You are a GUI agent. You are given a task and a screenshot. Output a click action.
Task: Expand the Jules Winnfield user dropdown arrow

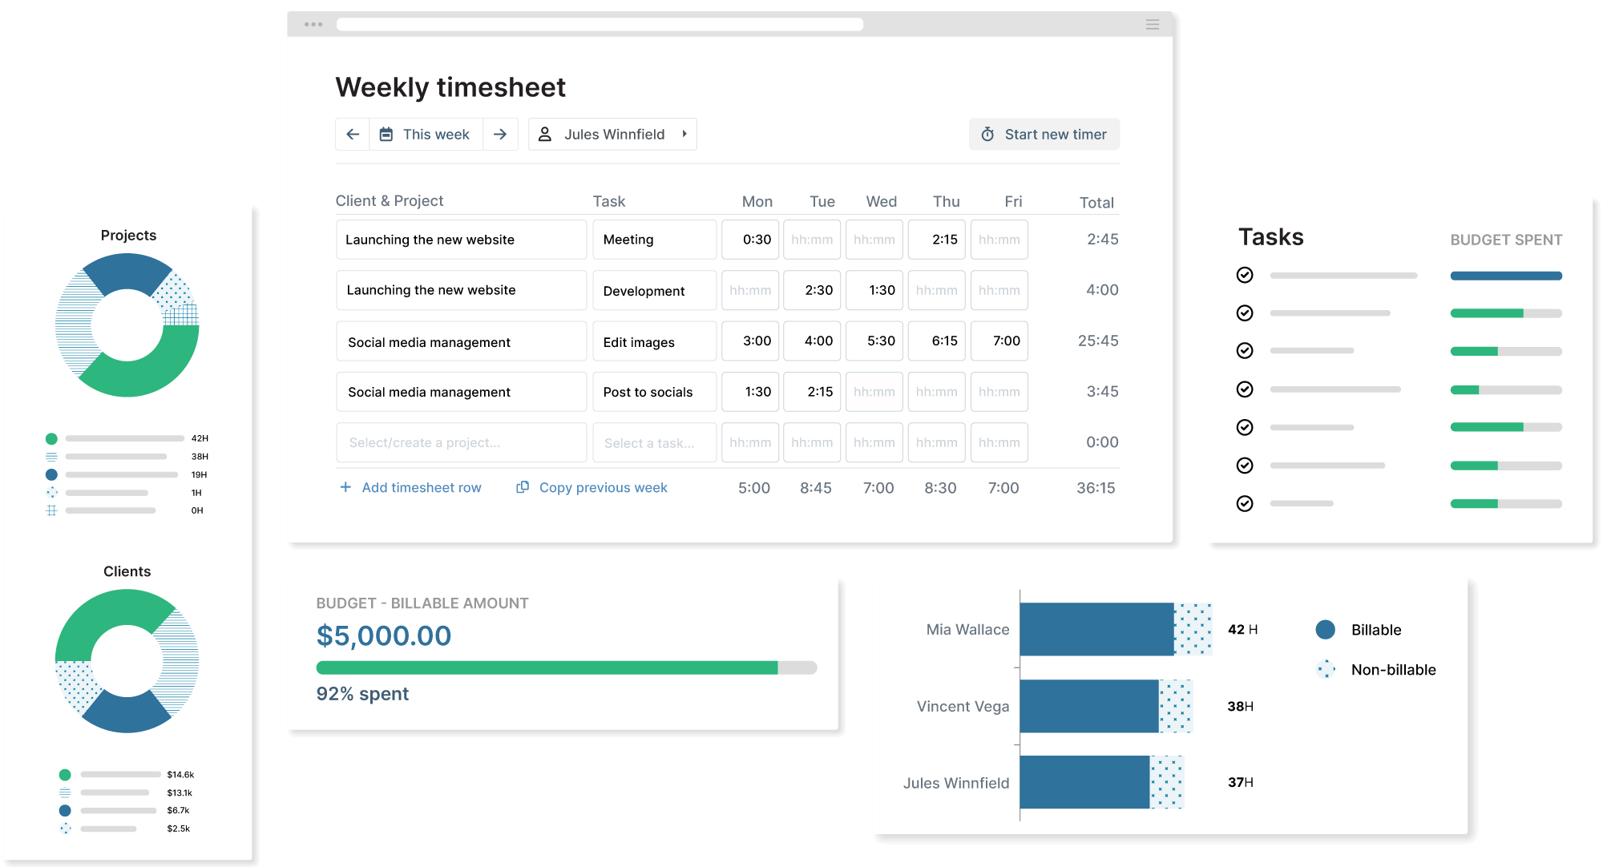coord(684,135)
